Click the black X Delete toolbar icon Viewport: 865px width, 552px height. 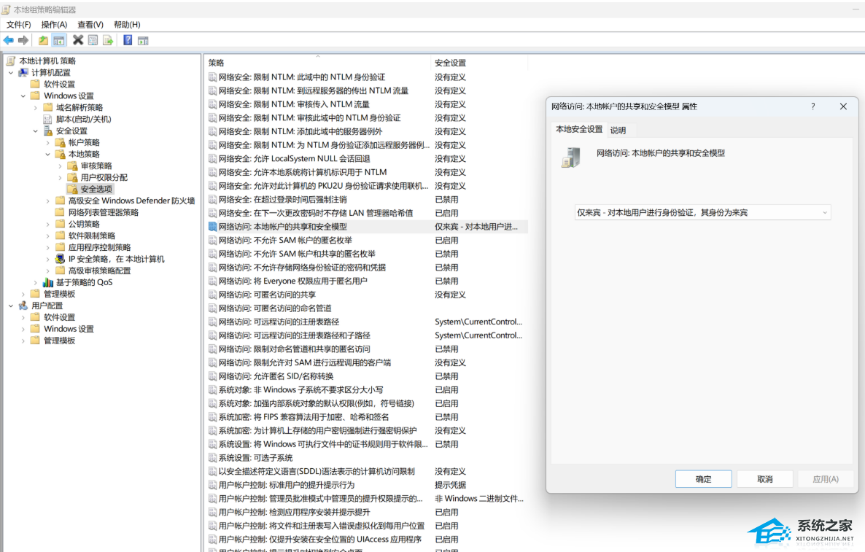coord(78,40)
